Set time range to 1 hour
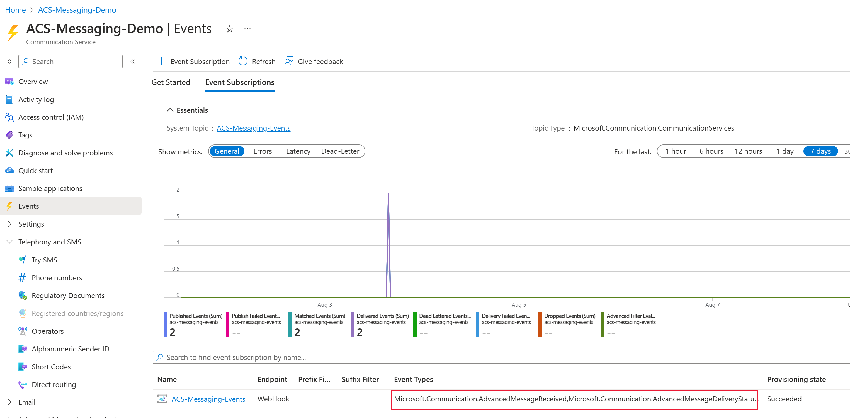This screenshot has height=418, width=850. click(x=676, y=151)
